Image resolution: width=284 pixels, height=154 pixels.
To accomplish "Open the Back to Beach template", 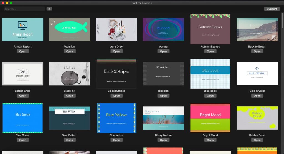I will coord(257,51).
